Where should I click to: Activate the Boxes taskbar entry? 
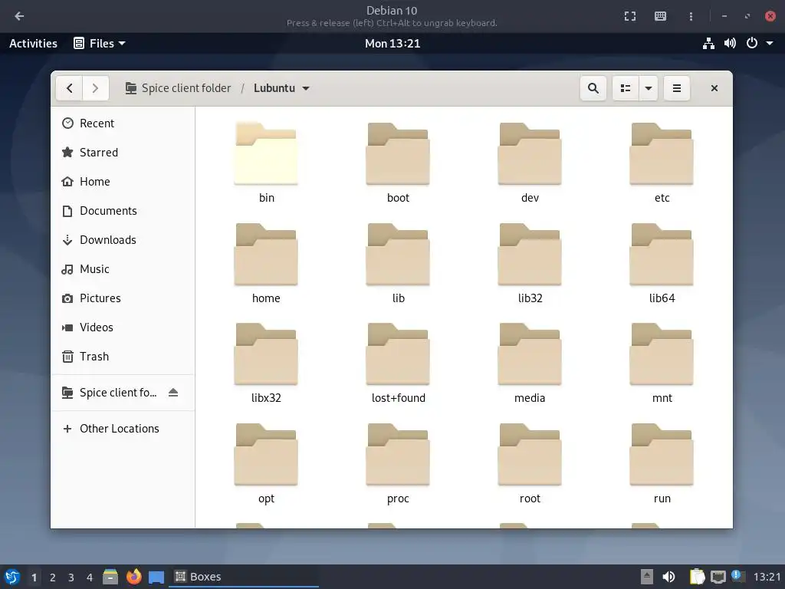tap(245, 577)
